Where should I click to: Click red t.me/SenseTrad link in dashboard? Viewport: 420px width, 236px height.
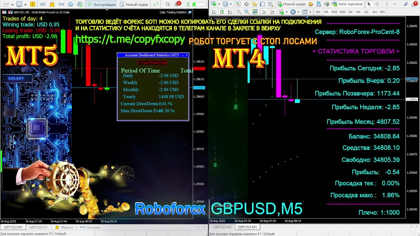[x=152, y=62]
